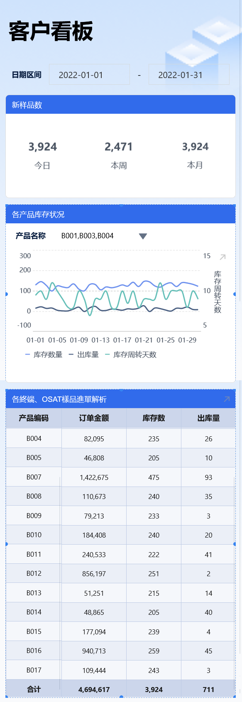
Task: Toggle the 出库量 legend series
Action: click(x=83, y=355)
